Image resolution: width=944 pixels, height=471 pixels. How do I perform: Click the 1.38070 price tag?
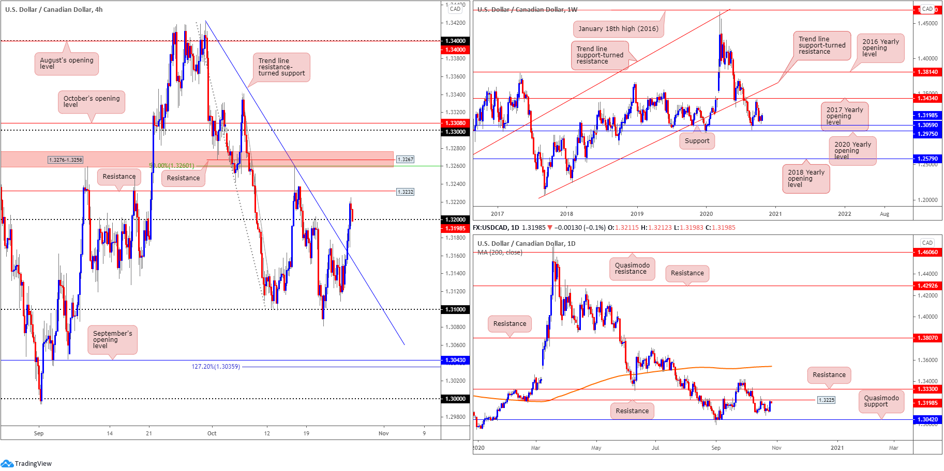(927, 338)
